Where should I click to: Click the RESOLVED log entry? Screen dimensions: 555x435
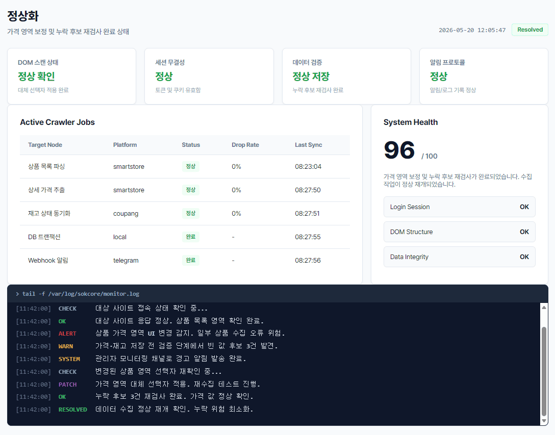pos(135,410)
